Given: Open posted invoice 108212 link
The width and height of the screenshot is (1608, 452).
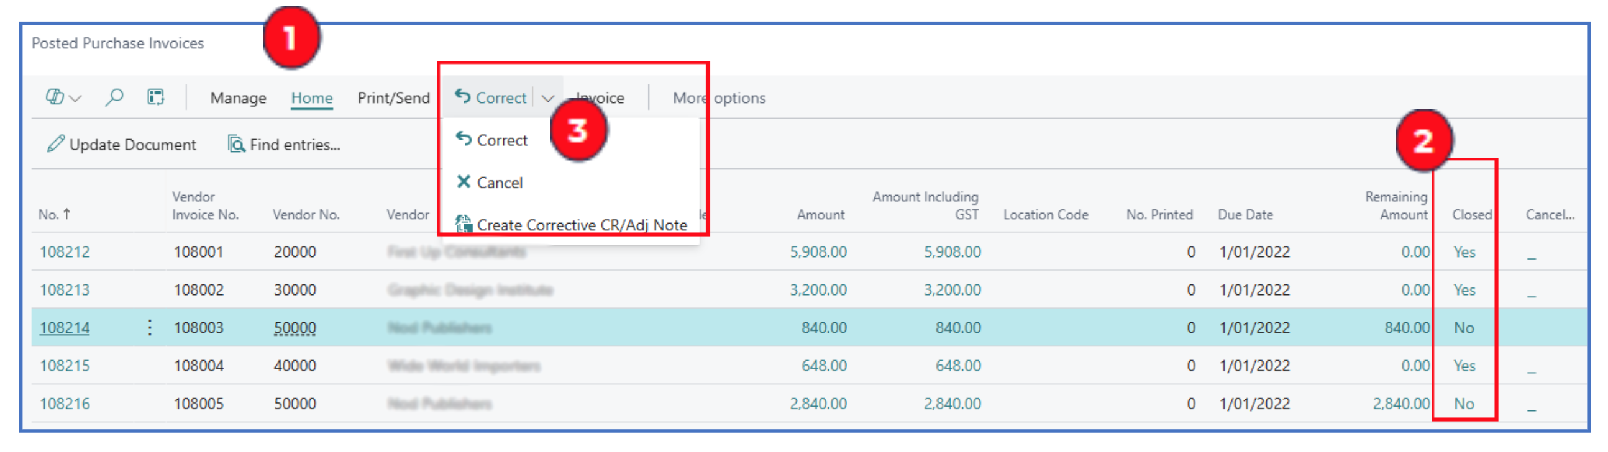Looking at the screenshot, I should tap(65, 252).
